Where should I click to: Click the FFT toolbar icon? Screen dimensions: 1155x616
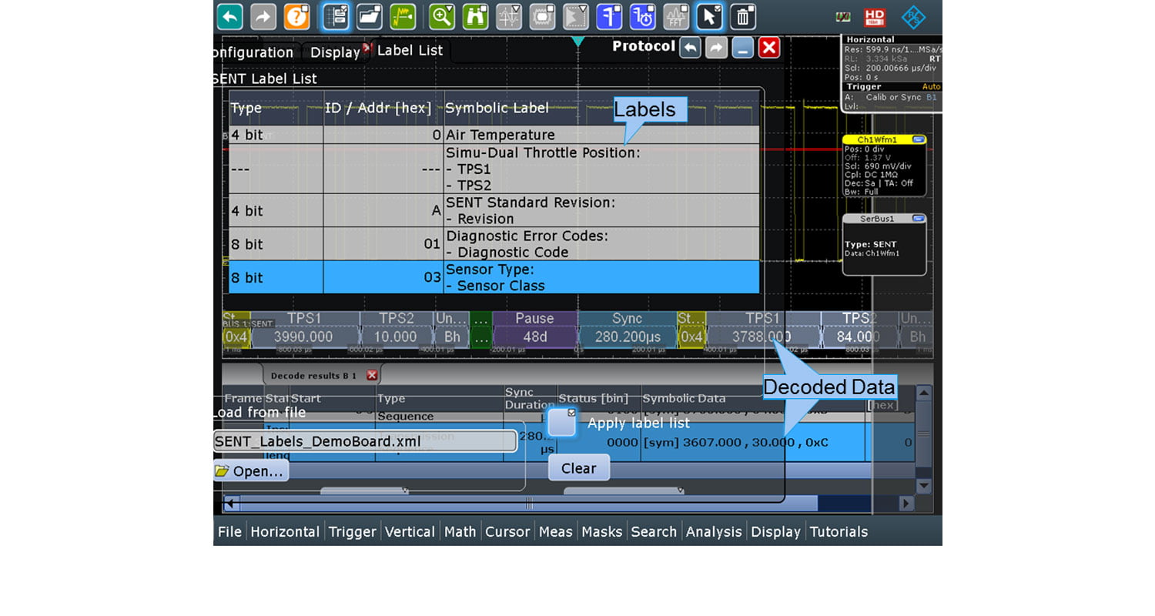(676, 16)
